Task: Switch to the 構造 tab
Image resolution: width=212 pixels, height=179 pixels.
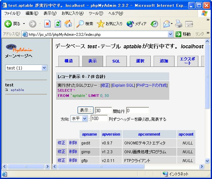Action: click(x=69, y=61)
